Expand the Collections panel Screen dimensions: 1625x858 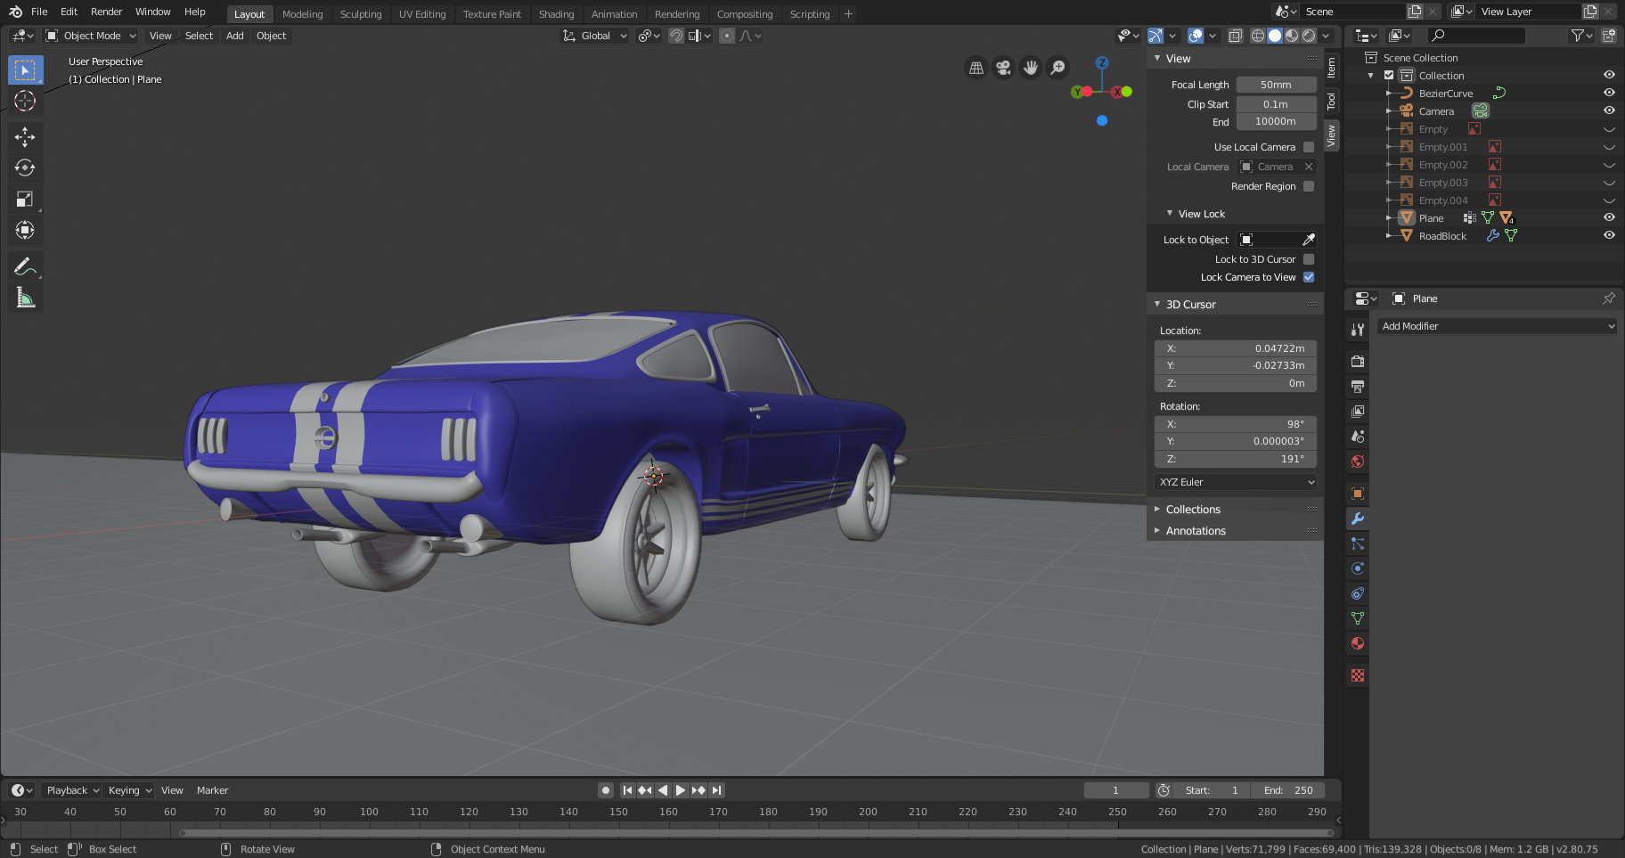tap(1192, 509)
